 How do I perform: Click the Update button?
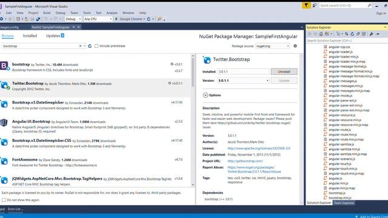pos(284,81)
